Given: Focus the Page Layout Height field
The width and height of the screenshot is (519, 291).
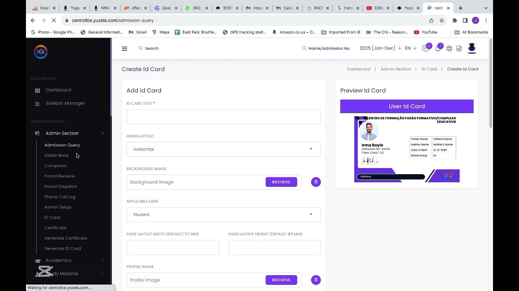Looking at the screenshot, I should click(275, 247).
